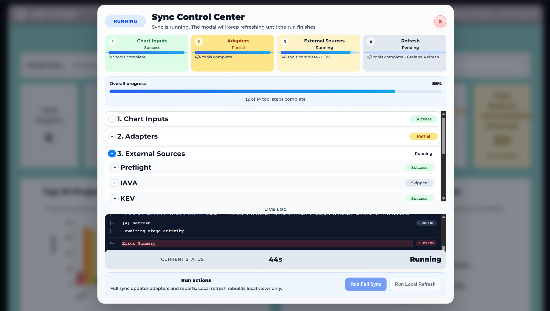
Task: Click step number 2 circle icon
Action: (x=199, y=42)
